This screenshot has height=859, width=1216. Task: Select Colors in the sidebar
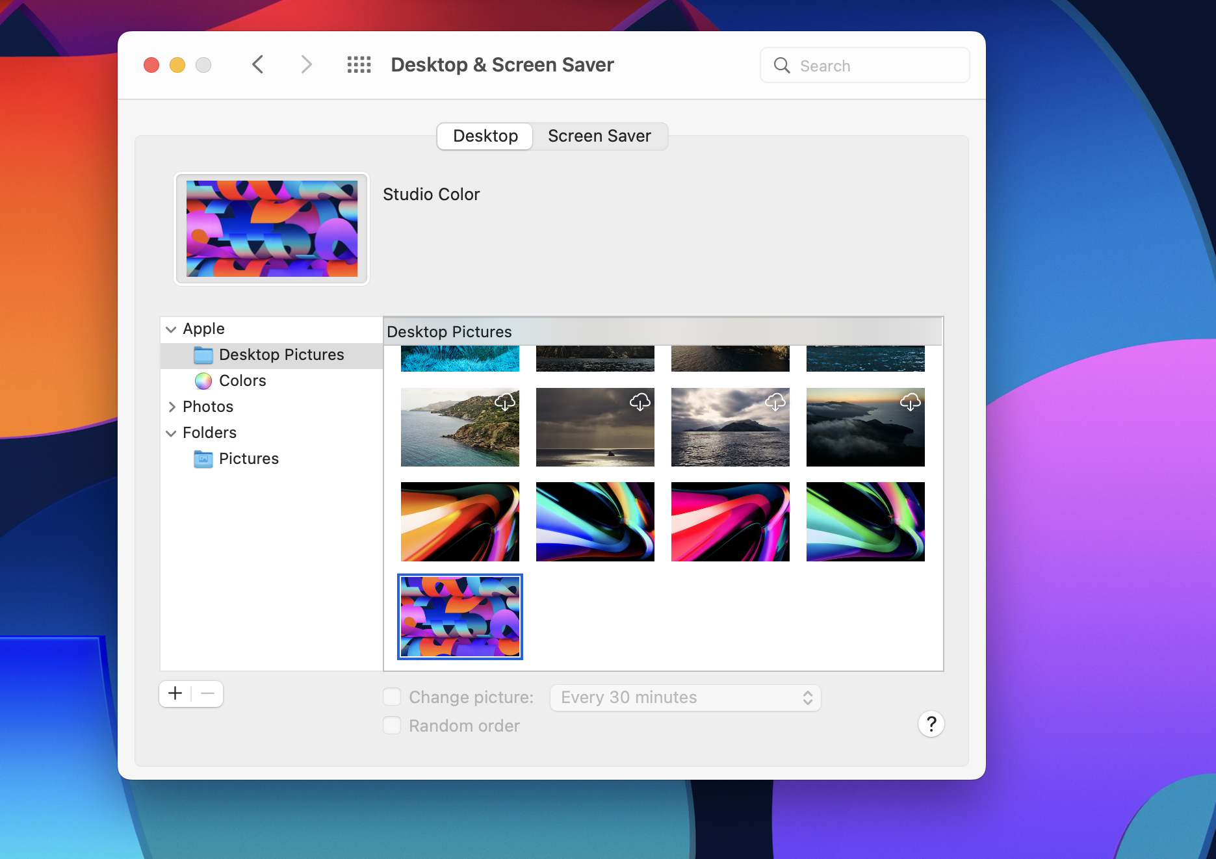[x=272, y=381]
